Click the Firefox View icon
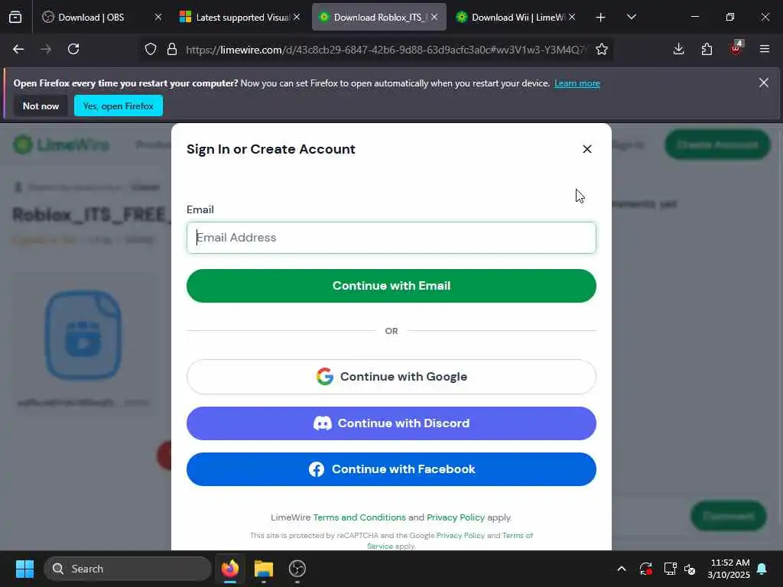 pos(15,17)
